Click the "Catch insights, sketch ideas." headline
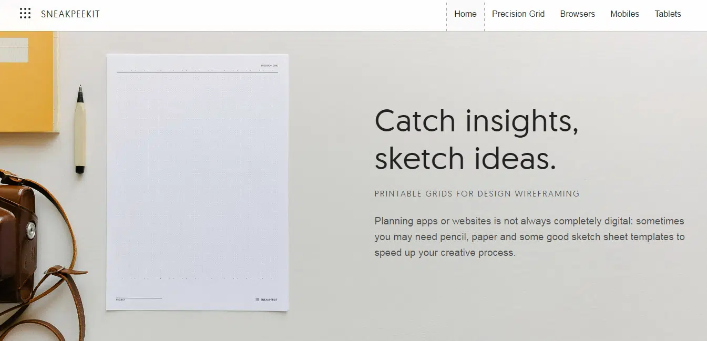The height and width of the screenshot is (341, 707). click(x=476, y=139)
